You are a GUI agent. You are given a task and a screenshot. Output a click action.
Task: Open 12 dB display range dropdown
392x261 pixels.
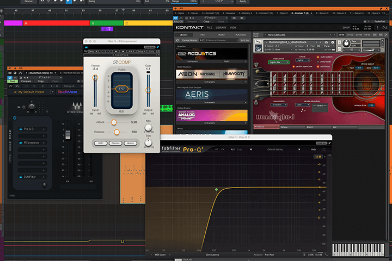pyautogui.click(x=318, y=157)
